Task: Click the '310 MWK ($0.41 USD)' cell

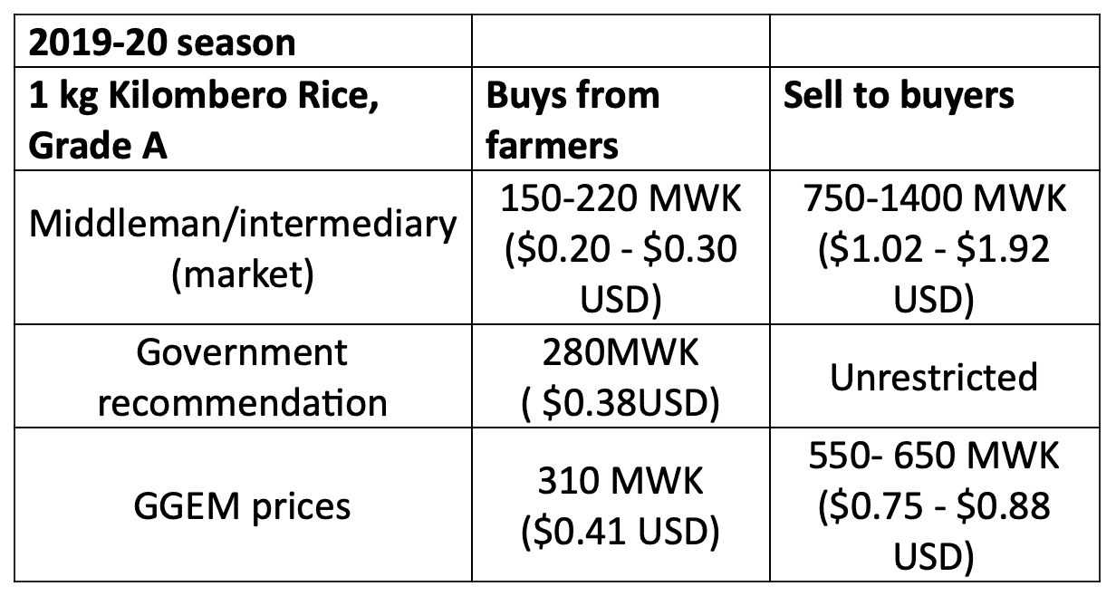Action: [x=619, y=505]
